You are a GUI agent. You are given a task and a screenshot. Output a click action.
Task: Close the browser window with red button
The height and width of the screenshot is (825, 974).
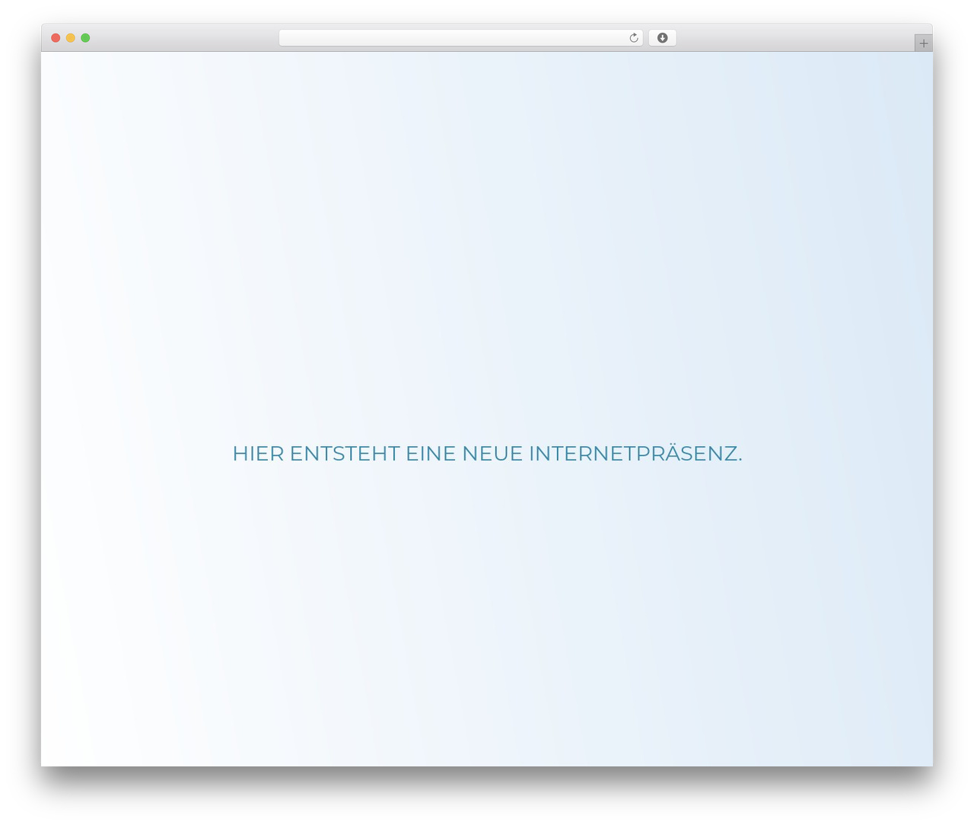tap(56, 38)
